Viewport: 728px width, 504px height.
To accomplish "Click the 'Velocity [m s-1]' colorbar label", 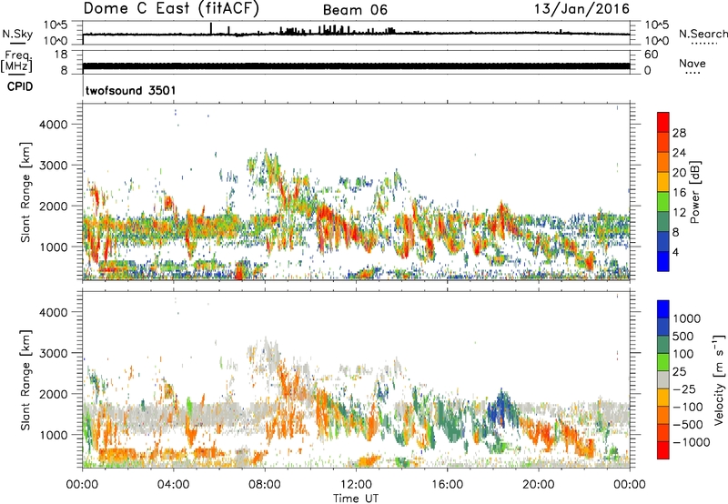I will coord(719,379).
